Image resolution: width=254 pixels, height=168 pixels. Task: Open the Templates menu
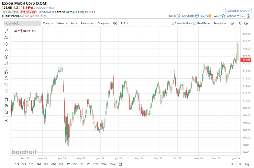(x=220, y=23)
